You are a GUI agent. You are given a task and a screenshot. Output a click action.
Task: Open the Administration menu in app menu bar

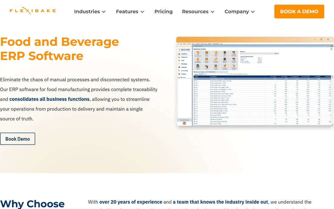pos(216,44)
